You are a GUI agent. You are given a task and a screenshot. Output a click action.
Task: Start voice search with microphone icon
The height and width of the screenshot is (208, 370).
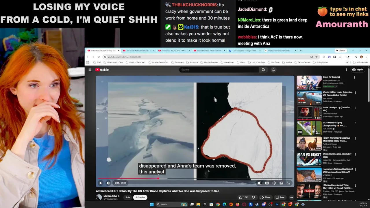(x=273, y=70)
